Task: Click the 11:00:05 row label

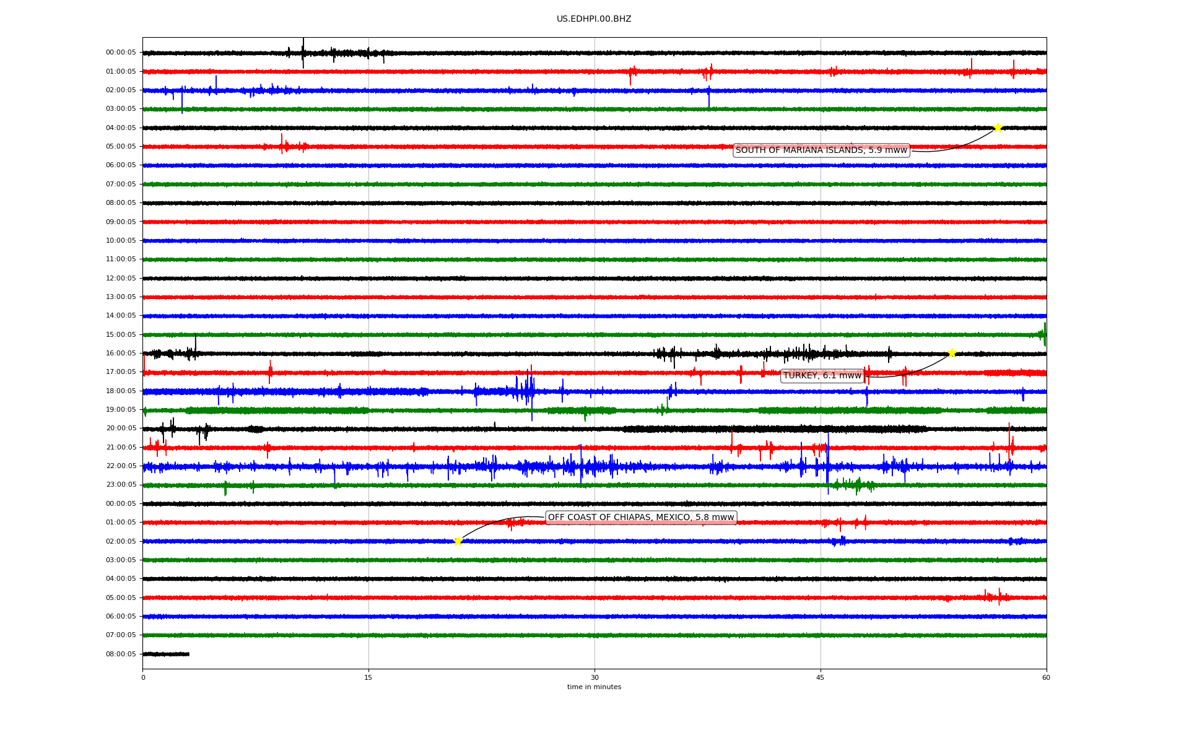Action: click(x=121, y=259)
